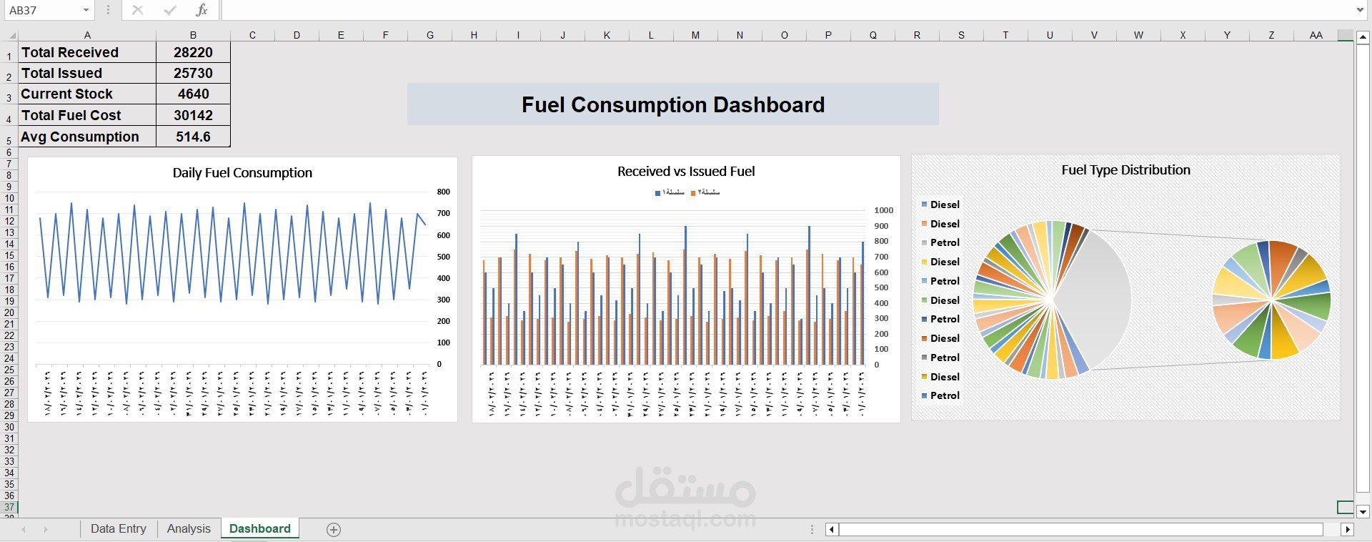
Task: Click the Fuel Type Distribution chart title
Action: [x=1125, y=169]
